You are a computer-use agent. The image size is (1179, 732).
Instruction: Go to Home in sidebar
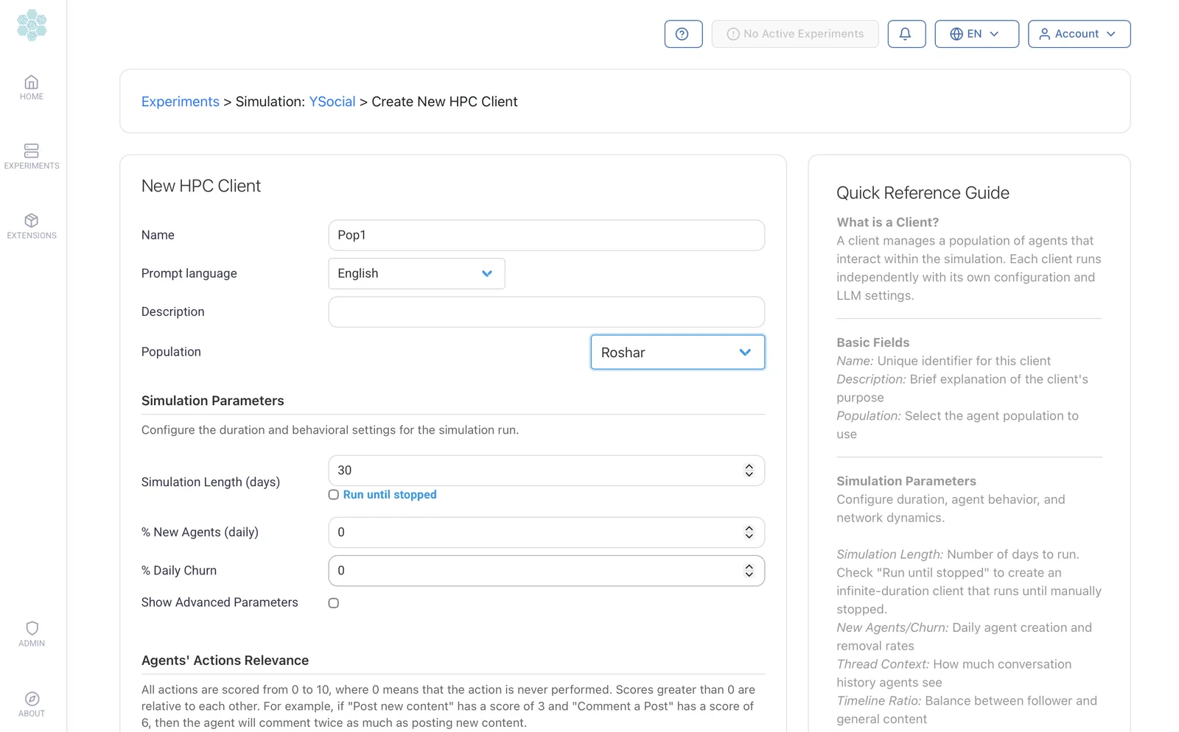[32, 88]
